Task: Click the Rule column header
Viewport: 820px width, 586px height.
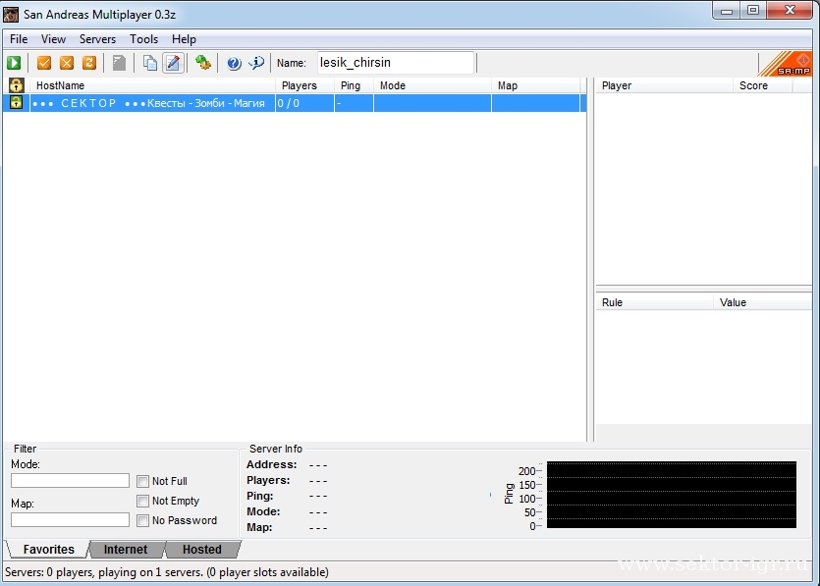Action: click(x=654, y=302)
